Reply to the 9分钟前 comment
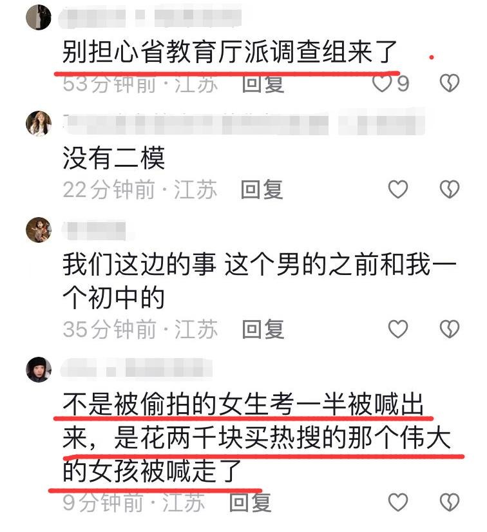 (251, 503)
